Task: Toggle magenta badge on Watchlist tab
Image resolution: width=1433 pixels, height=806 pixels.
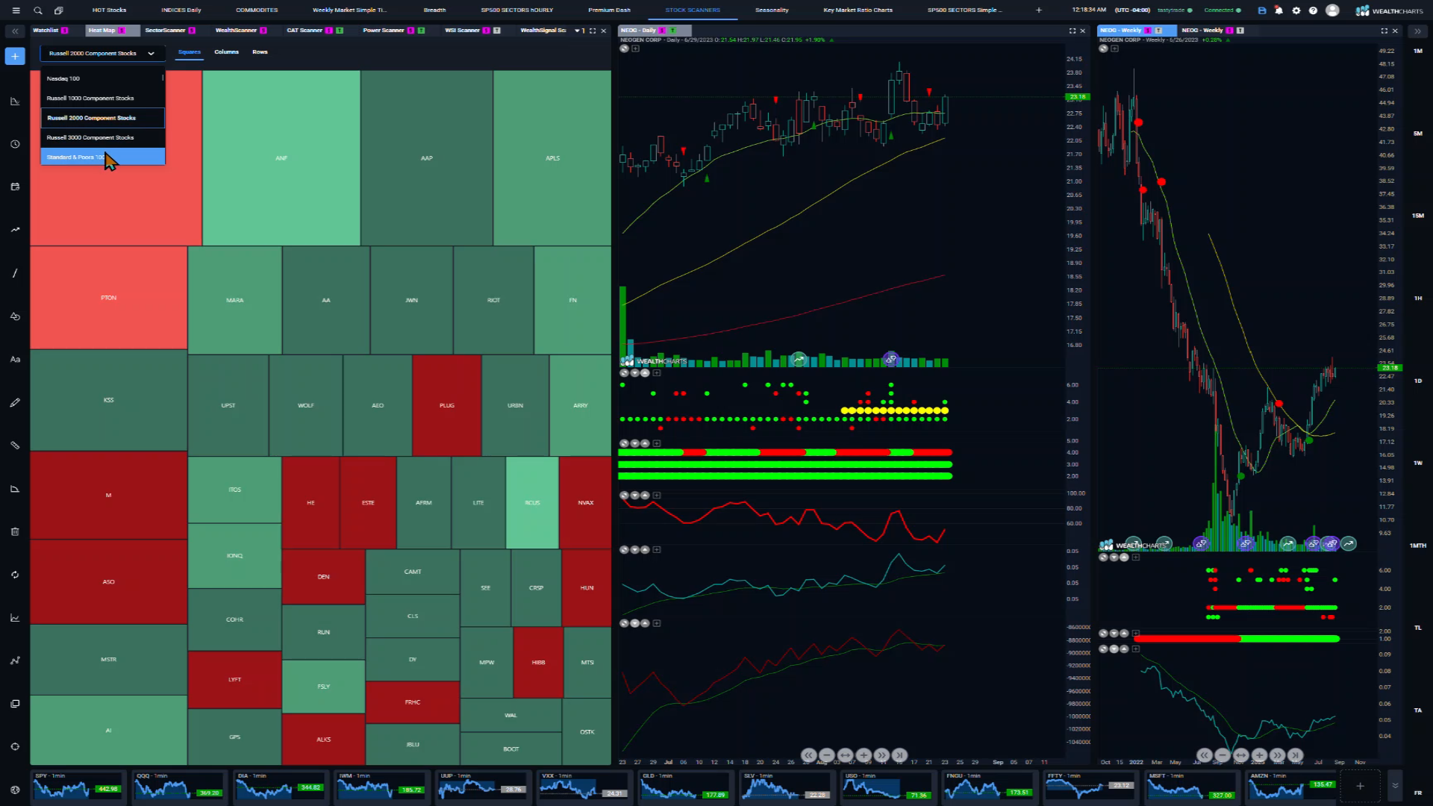Action: coord(64,31)
